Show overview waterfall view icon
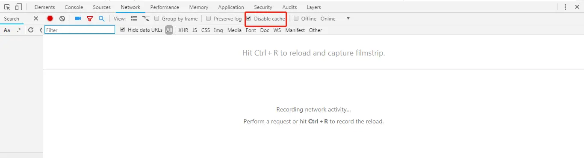 (146, 18)
